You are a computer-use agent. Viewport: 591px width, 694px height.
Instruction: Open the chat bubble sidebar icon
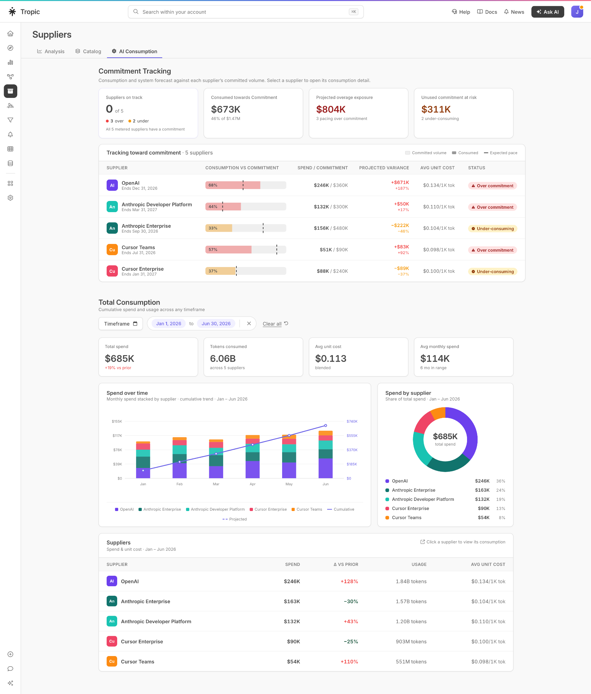click(x=10, y=669)
